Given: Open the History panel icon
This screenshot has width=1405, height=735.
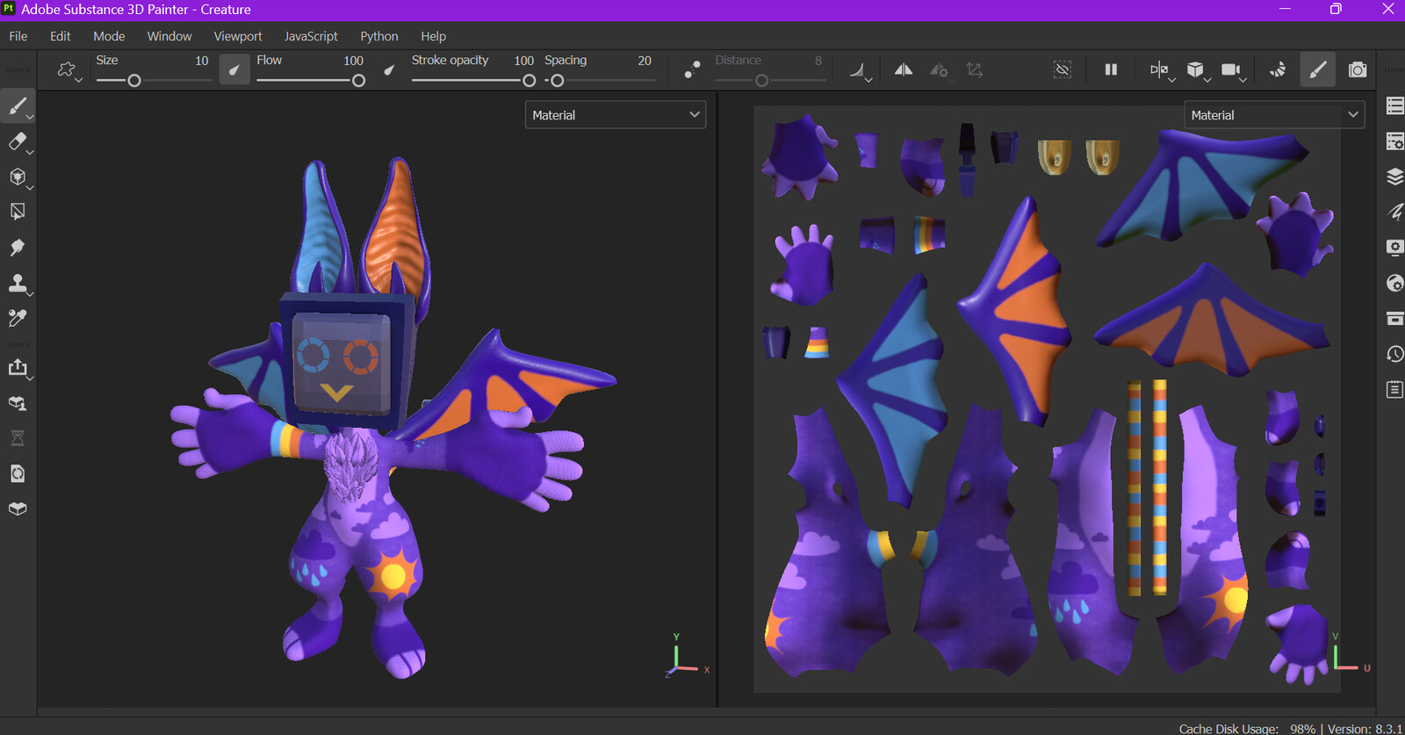Looking at the screenshot, I should 1394,354.
